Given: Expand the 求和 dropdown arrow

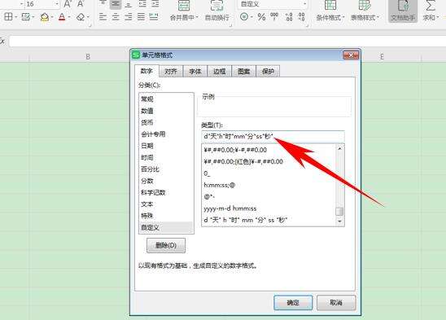Looking at the screenshot, I should click(438, 17).
